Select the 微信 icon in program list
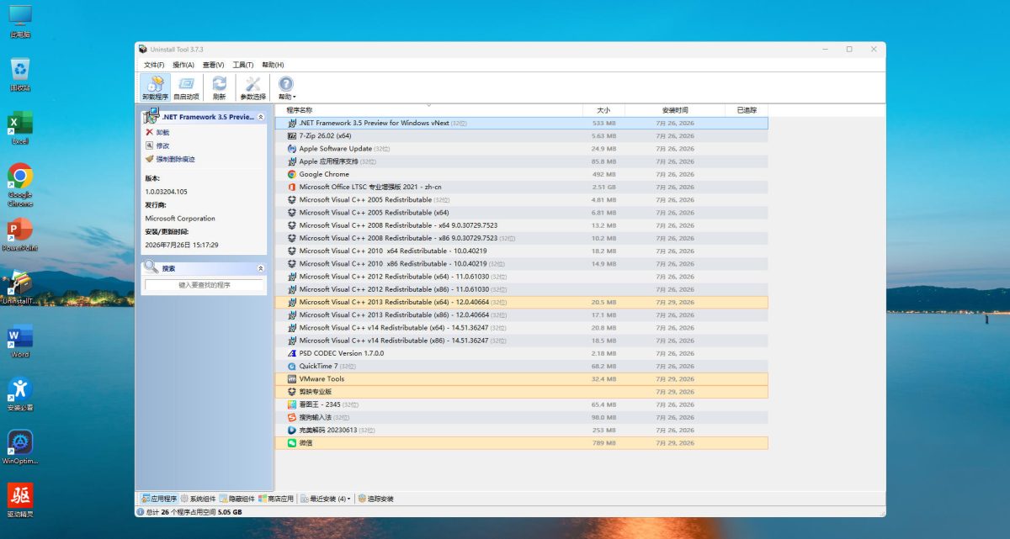This screenshot has width=1010, height=539. coord(292,442)
